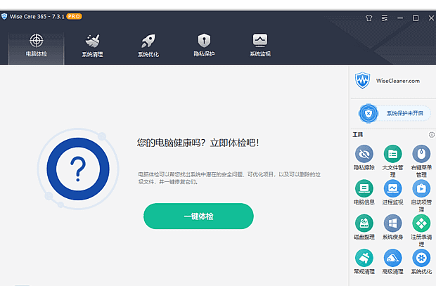
Task: Close the Wise Care 365 window
Action: point(431,18)
